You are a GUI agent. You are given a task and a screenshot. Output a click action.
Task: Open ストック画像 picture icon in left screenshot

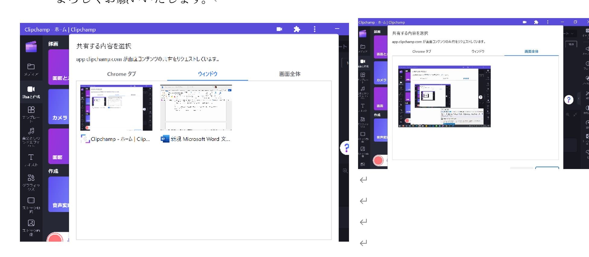31,223
